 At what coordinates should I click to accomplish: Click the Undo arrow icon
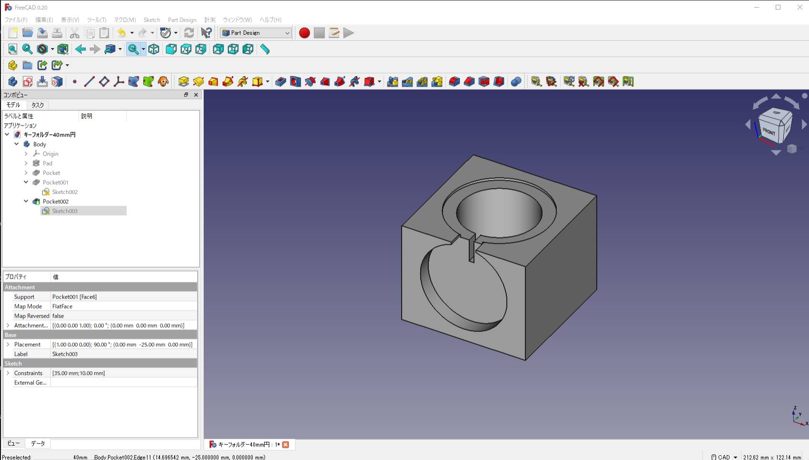tap(122, 33)
